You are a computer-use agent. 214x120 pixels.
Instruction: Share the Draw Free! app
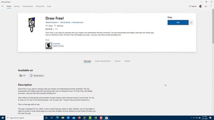point(49,26)
